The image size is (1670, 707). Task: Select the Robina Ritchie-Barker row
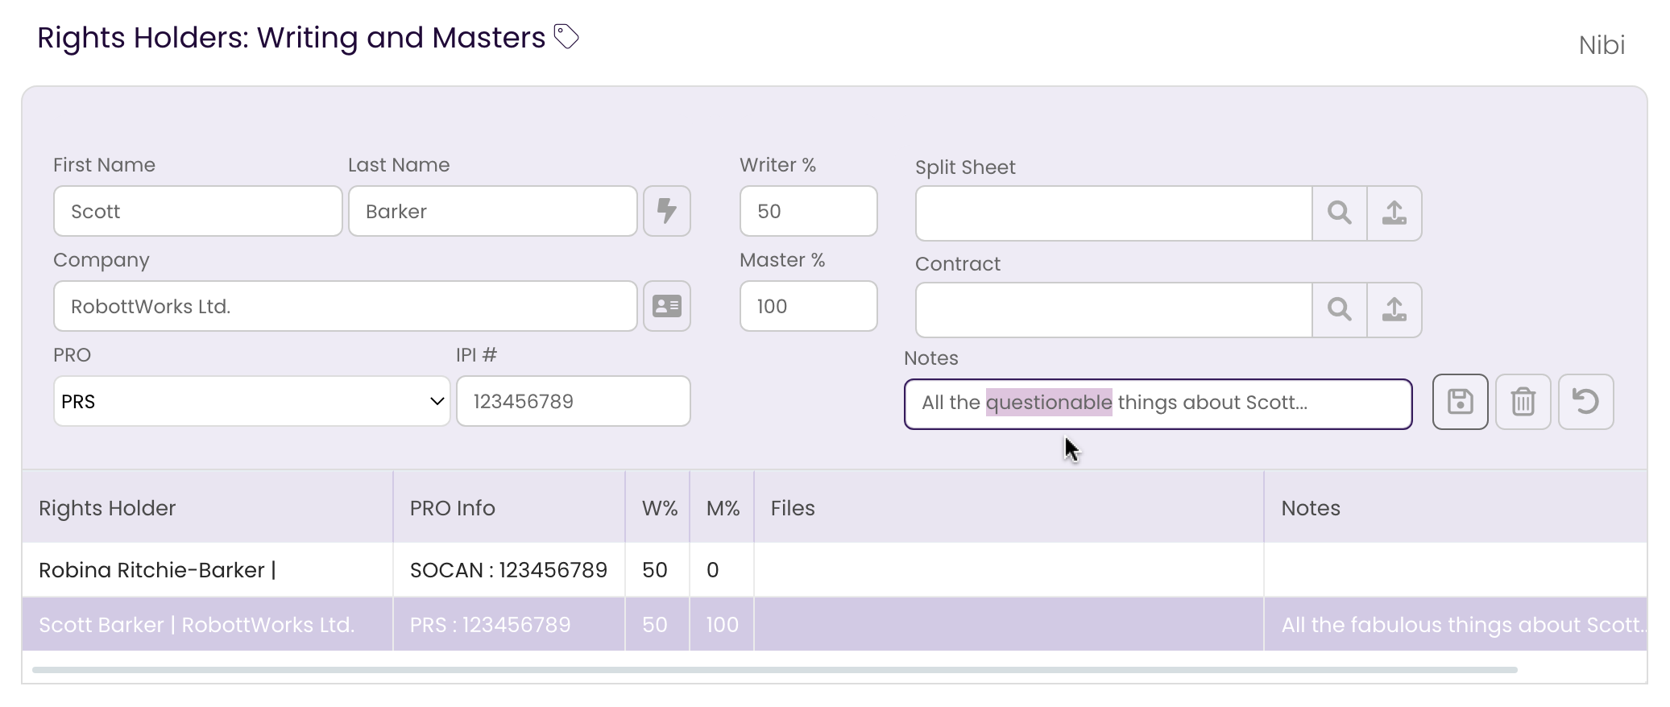coord(835,570)
